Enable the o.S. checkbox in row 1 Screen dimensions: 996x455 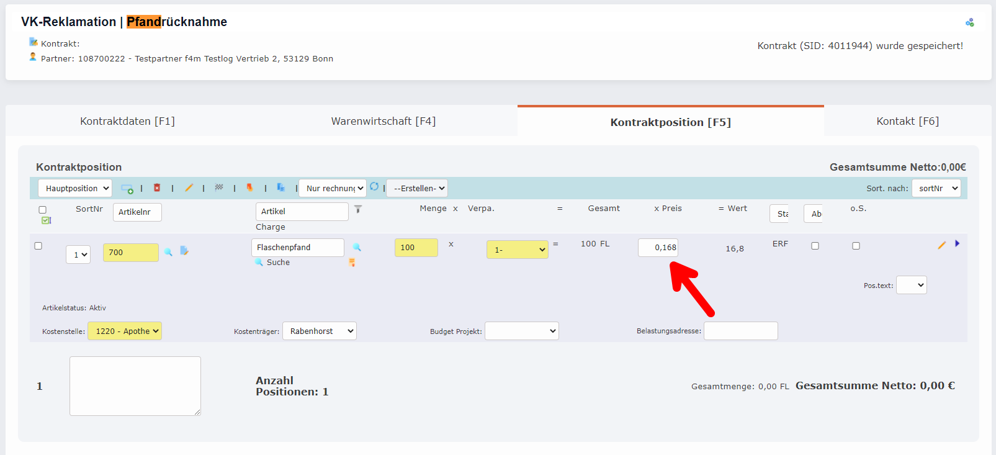(856, 246)
